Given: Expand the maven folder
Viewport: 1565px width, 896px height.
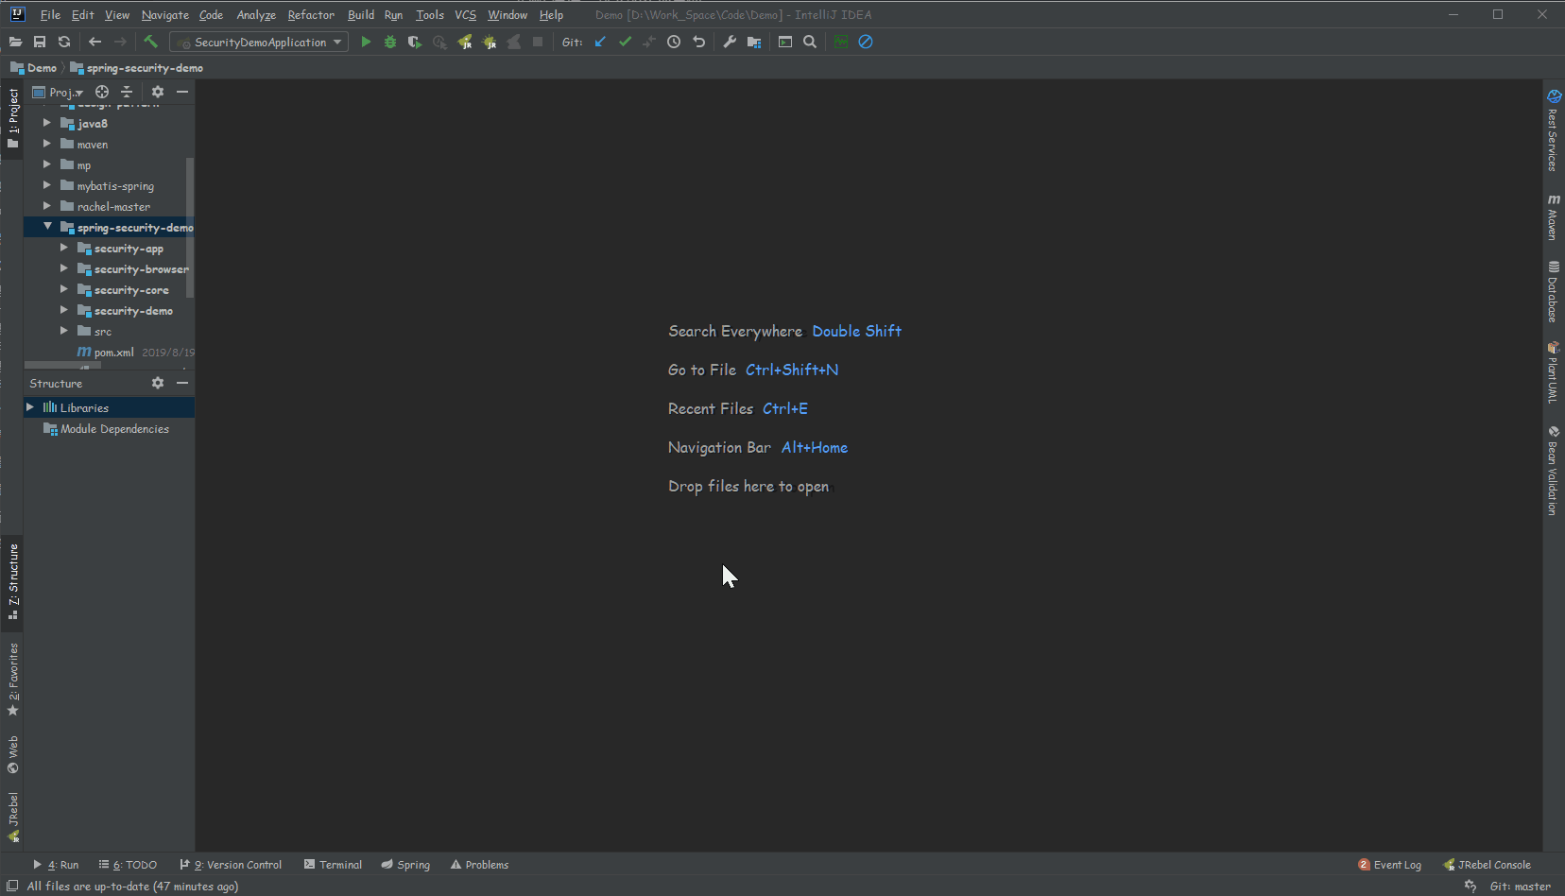Looking at the screenshot, I should click(46, 144).
